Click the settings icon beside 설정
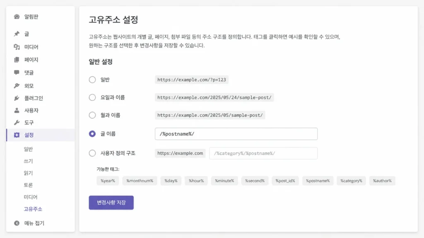 pyautogui.click(x=17, y=135)
